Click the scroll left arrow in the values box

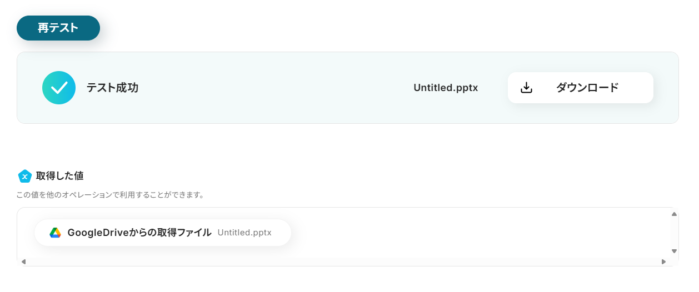(x=23, y=262)
